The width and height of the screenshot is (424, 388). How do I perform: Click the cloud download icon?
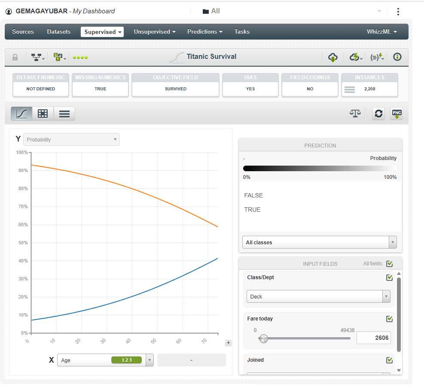coord(332,57)
